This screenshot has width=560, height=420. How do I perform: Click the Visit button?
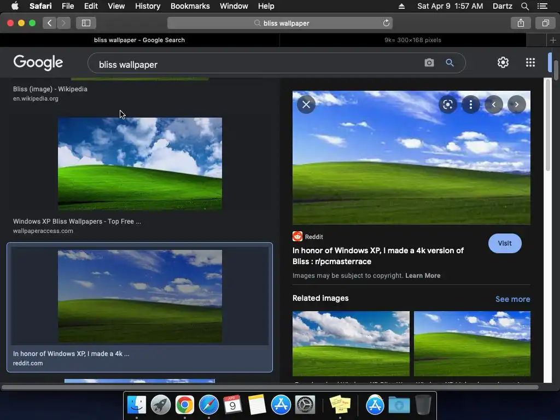coord(505,243)
